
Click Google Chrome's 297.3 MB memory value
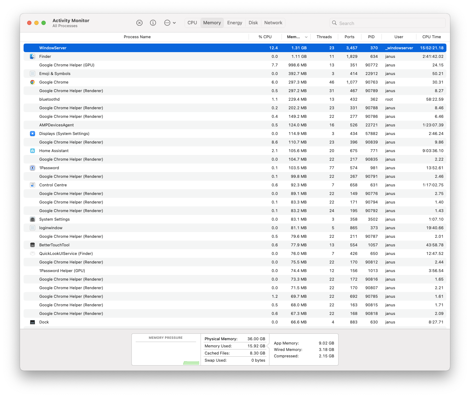pos(297,82)
